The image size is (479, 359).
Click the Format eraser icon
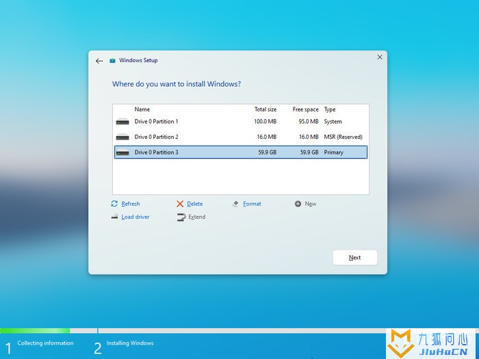point(235,204)
